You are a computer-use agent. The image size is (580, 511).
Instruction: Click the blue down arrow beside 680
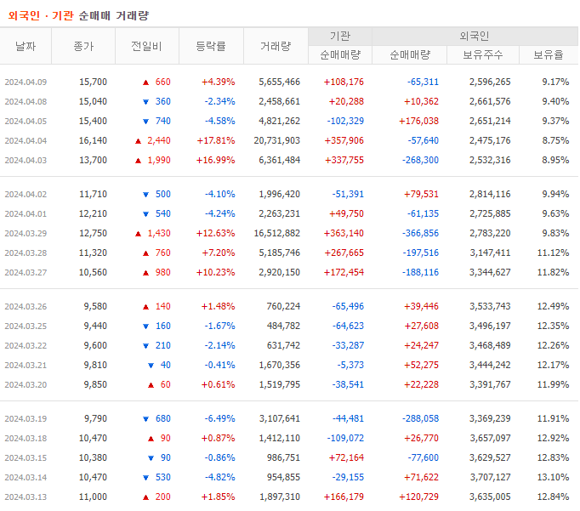click(145, 419)
